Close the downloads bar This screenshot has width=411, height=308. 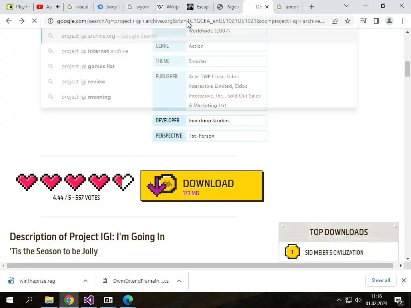click(x=404, y=280)
